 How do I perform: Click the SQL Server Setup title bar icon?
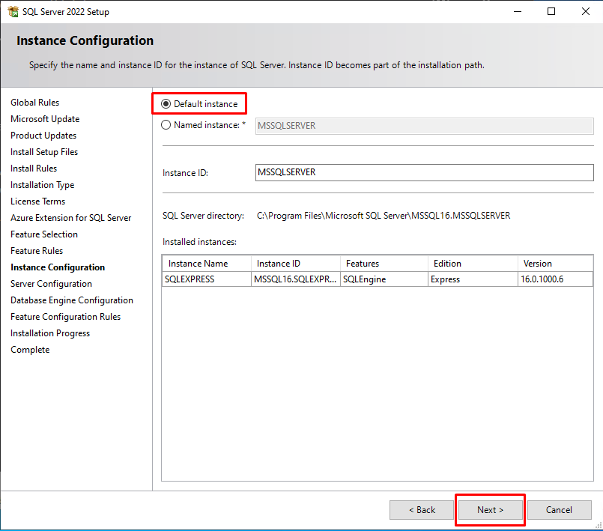pos(12,11)
